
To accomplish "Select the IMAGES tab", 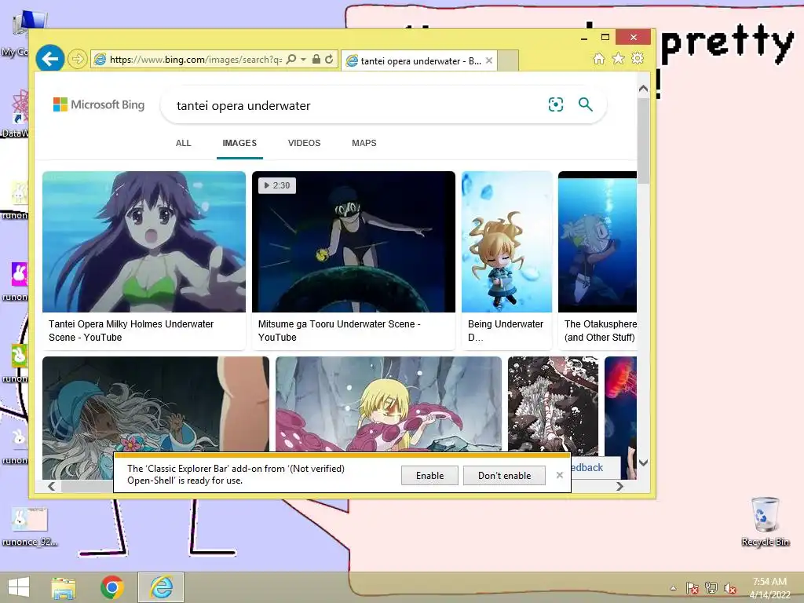I will (x=239, y=143).
